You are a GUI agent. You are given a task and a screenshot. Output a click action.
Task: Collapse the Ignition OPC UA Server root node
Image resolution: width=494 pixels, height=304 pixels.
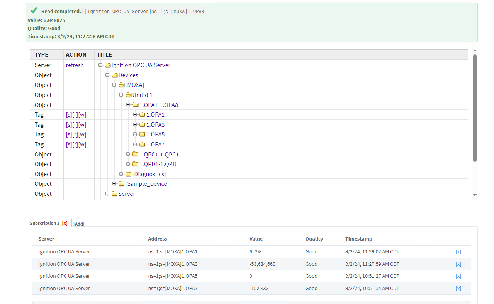[x=100, y=65]
